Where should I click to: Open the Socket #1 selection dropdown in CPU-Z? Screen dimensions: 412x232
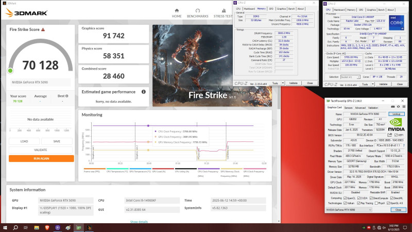coord(350,77)
